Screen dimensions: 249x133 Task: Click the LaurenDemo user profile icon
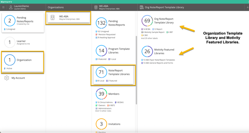pos(11,7)
